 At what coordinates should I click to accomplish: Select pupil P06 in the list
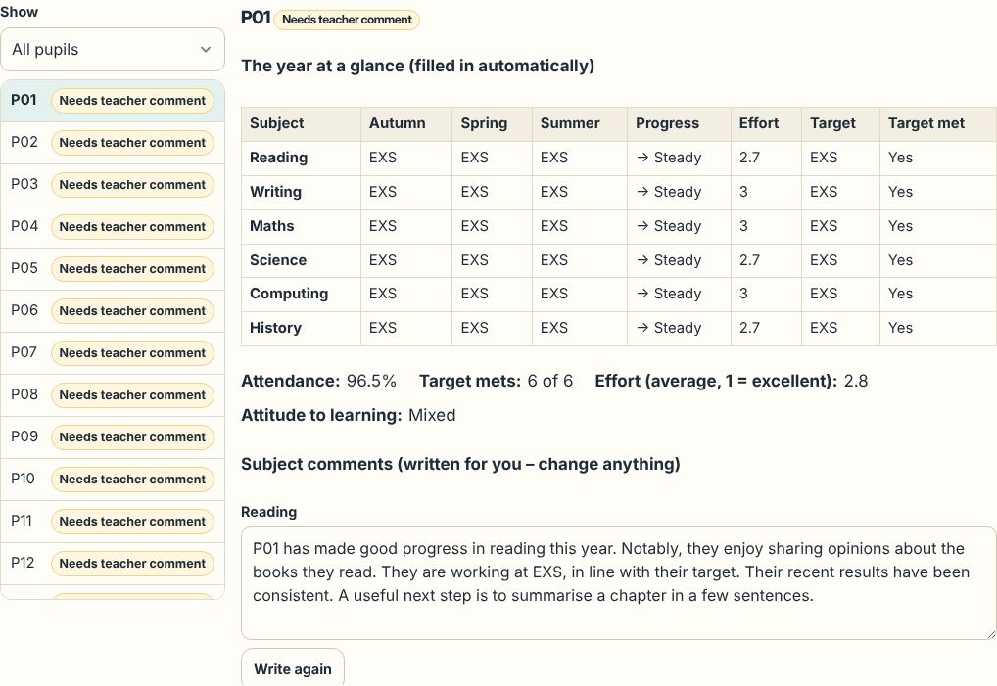pos(113,310)
